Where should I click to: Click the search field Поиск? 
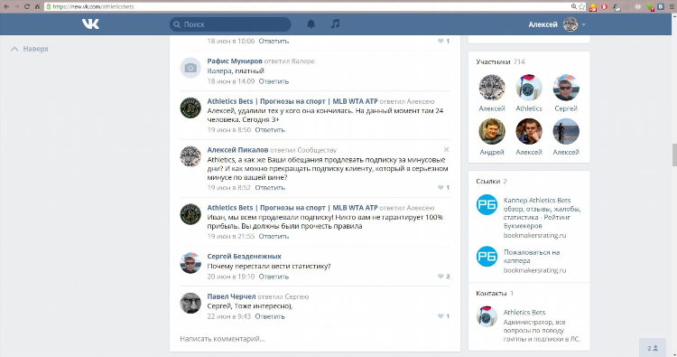(x=230, y=24)
